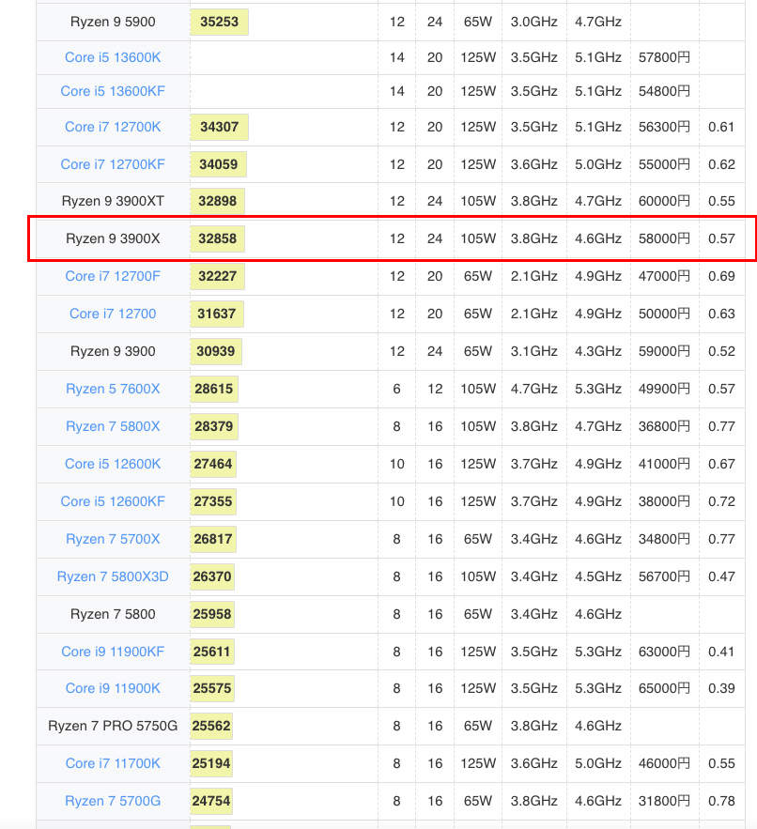This screenshot has width=757, height=829.
Task: Open the Core i5 12600K link
Action: click(x=113, y=464)
